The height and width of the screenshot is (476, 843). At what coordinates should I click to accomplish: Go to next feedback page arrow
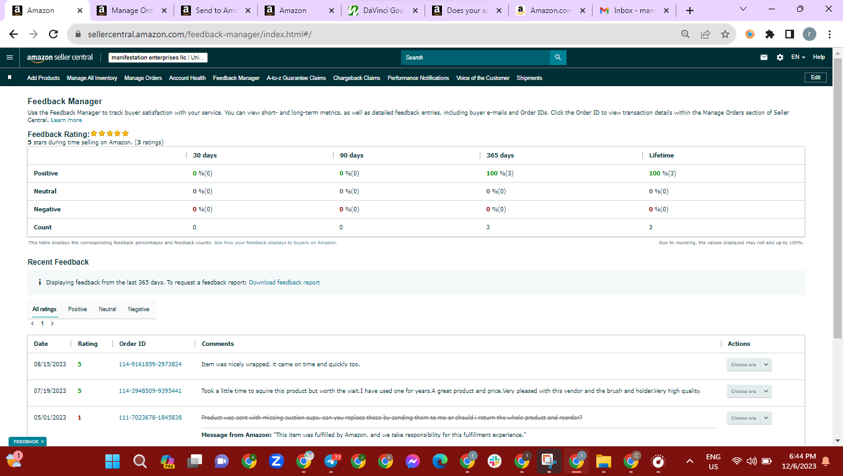52,324
